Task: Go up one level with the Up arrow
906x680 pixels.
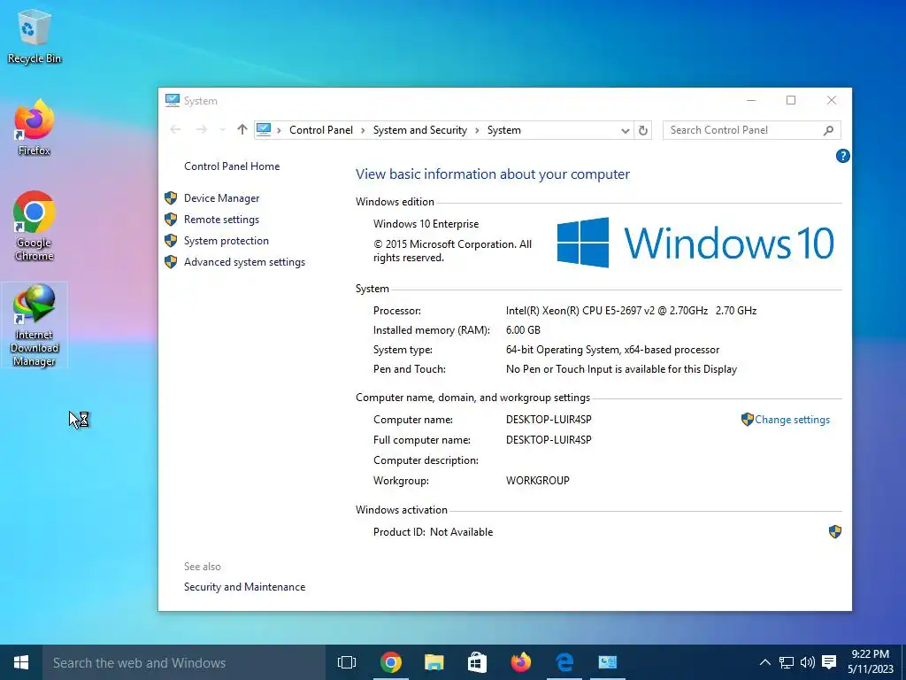Action: click(242, 130)
